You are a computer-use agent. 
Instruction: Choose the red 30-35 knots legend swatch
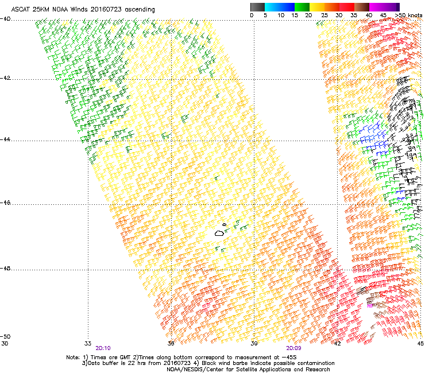(347, 7)
